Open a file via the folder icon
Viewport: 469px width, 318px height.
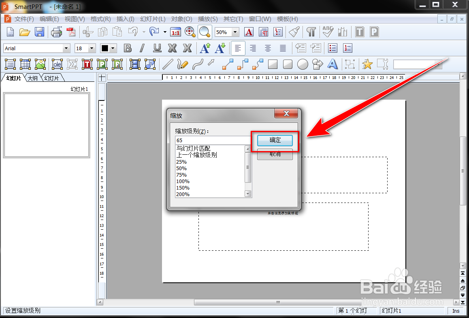(25, 32)
